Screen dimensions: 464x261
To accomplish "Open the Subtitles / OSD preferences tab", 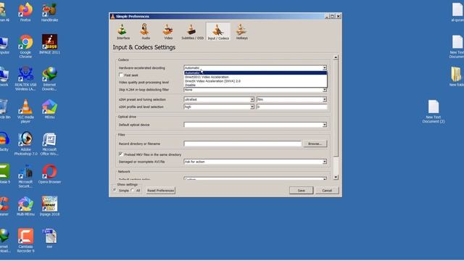I will point(192,32).
